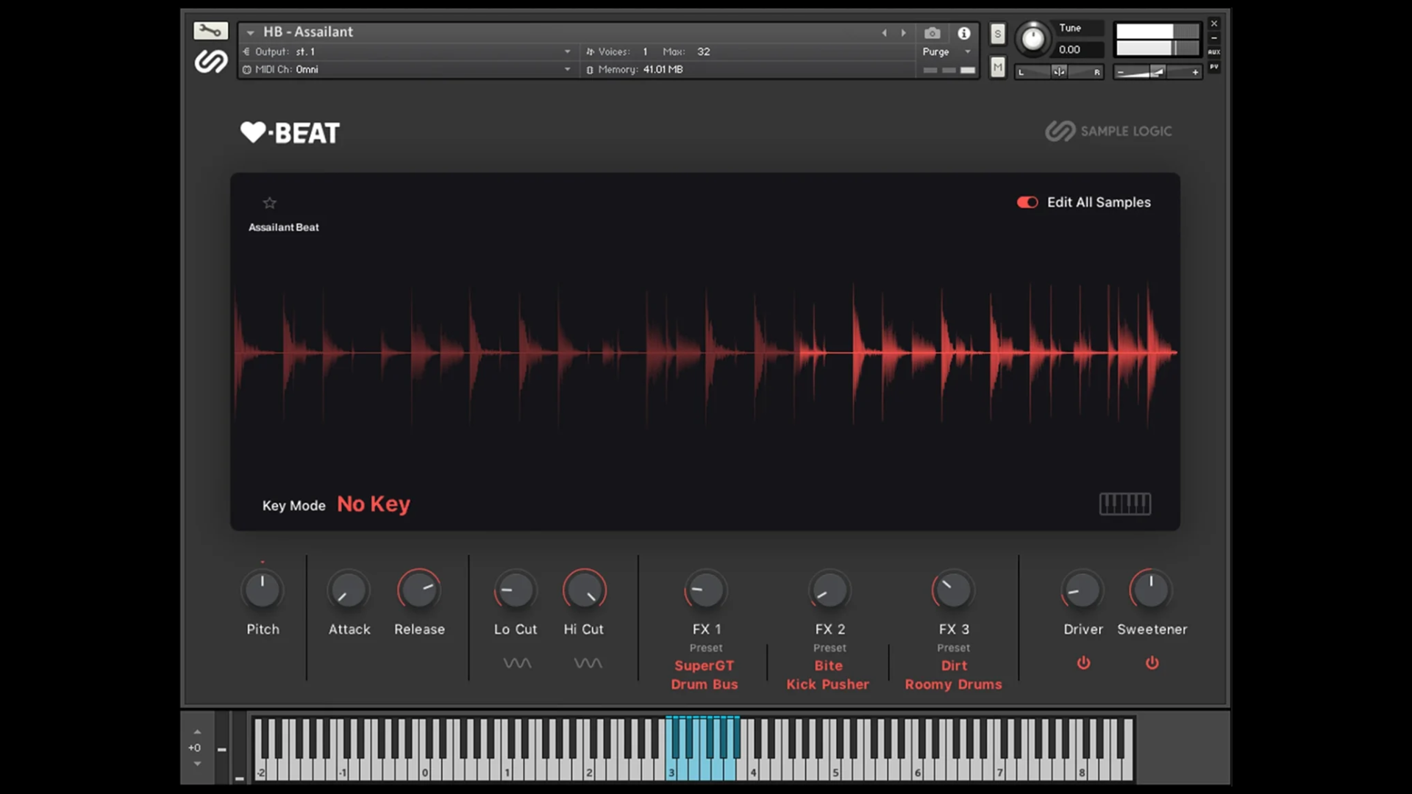The image size is (1412, 794).
Task: Click the star to favorite Assailant Beat
Action: coord(269,203)
